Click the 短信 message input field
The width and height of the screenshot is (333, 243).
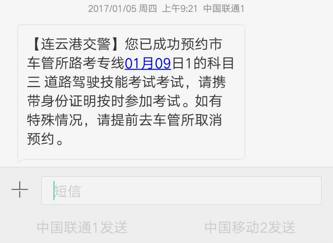coord(181,190)
